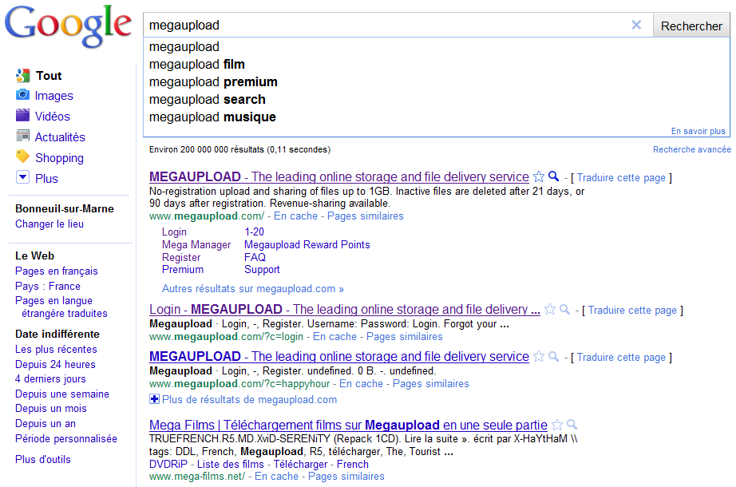Select the 'megaupload musique' suggestion
This screenshot has width=736, height=487.
click(212, 117)
